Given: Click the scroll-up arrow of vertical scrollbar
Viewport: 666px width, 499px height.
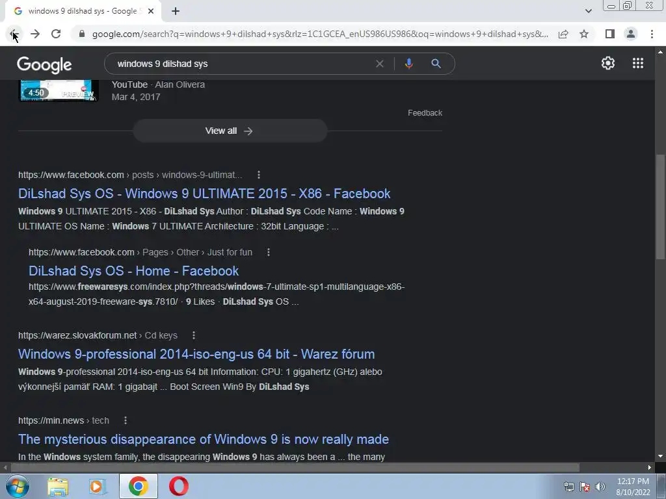Looking at the screenshot, I should 660,52.
